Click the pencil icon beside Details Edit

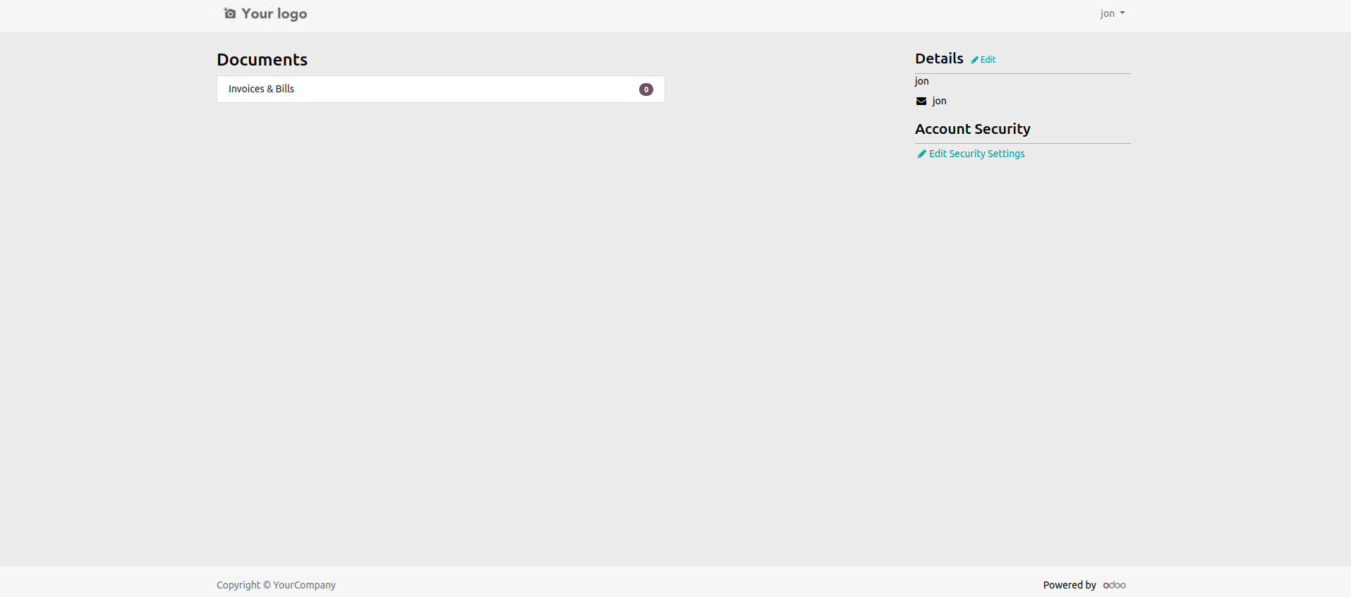coord(975,60)
